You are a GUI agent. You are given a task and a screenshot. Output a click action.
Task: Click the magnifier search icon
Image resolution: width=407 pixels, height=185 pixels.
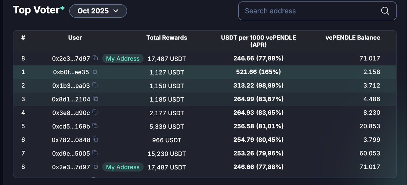click(x=385, y=11)
